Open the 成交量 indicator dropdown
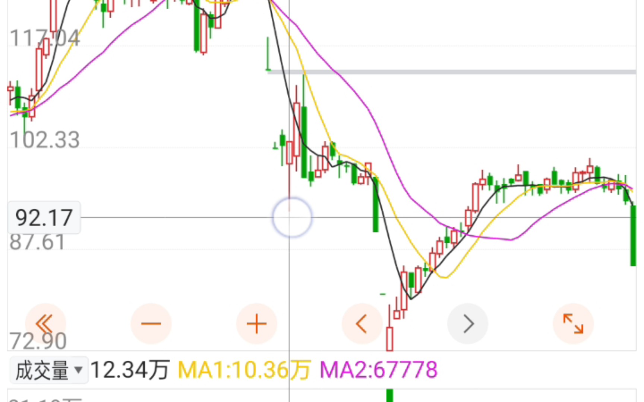The image size is (644, 402). 49,370
